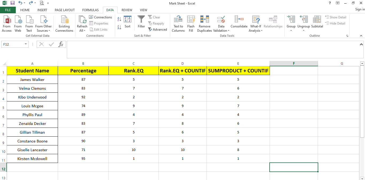Select the cell containing Kirsten Mcdowell

tap(32, 158)
